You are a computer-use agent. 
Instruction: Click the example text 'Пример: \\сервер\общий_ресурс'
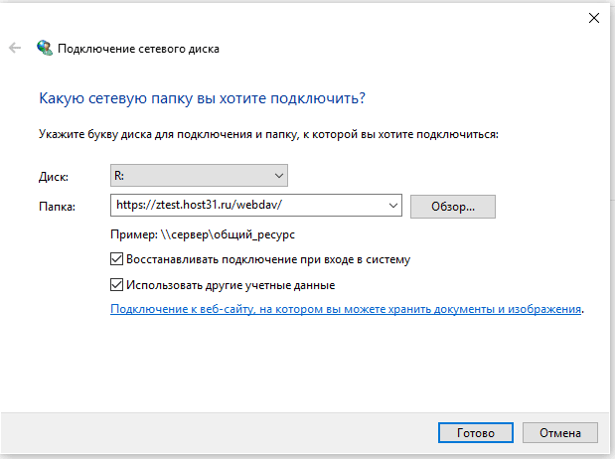(204, 234)
